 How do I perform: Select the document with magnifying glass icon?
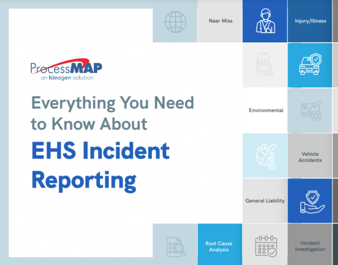point(175,246)
